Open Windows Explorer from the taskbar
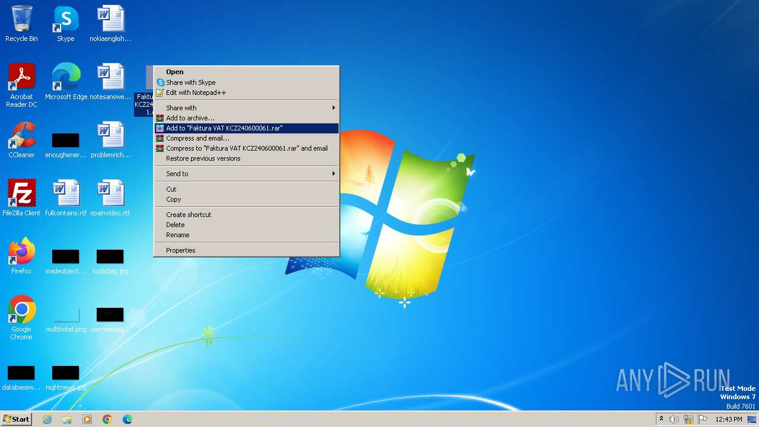This screenshot has width=759, height=427. tap(67, 419)
